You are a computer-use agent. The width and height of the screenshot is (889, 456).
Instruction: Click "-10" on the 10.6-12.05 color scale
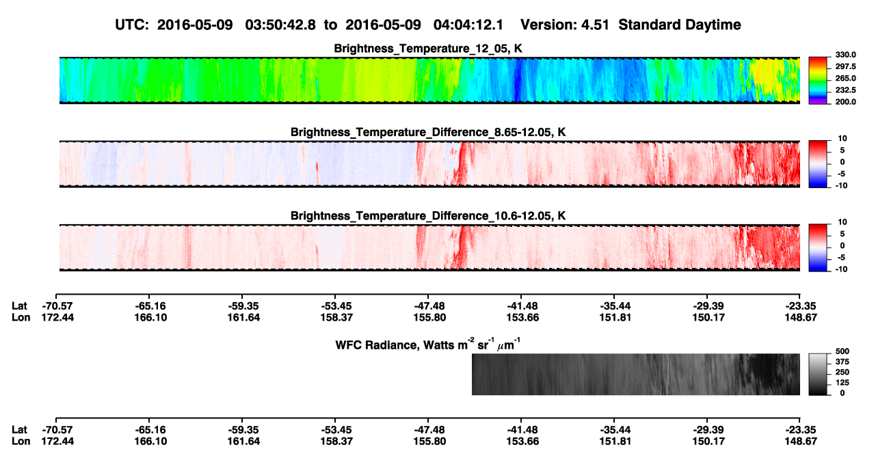tap(840, 269)
